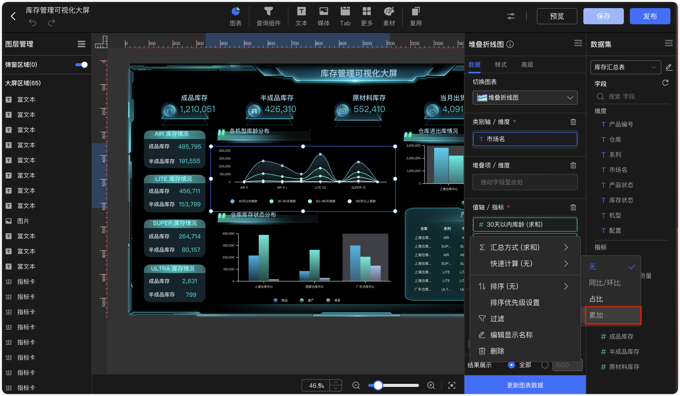Image resolution: width=680 pixels, height=396 pixels.
Task: Open the 更多 components menu
Action: [x=367, y=16]
